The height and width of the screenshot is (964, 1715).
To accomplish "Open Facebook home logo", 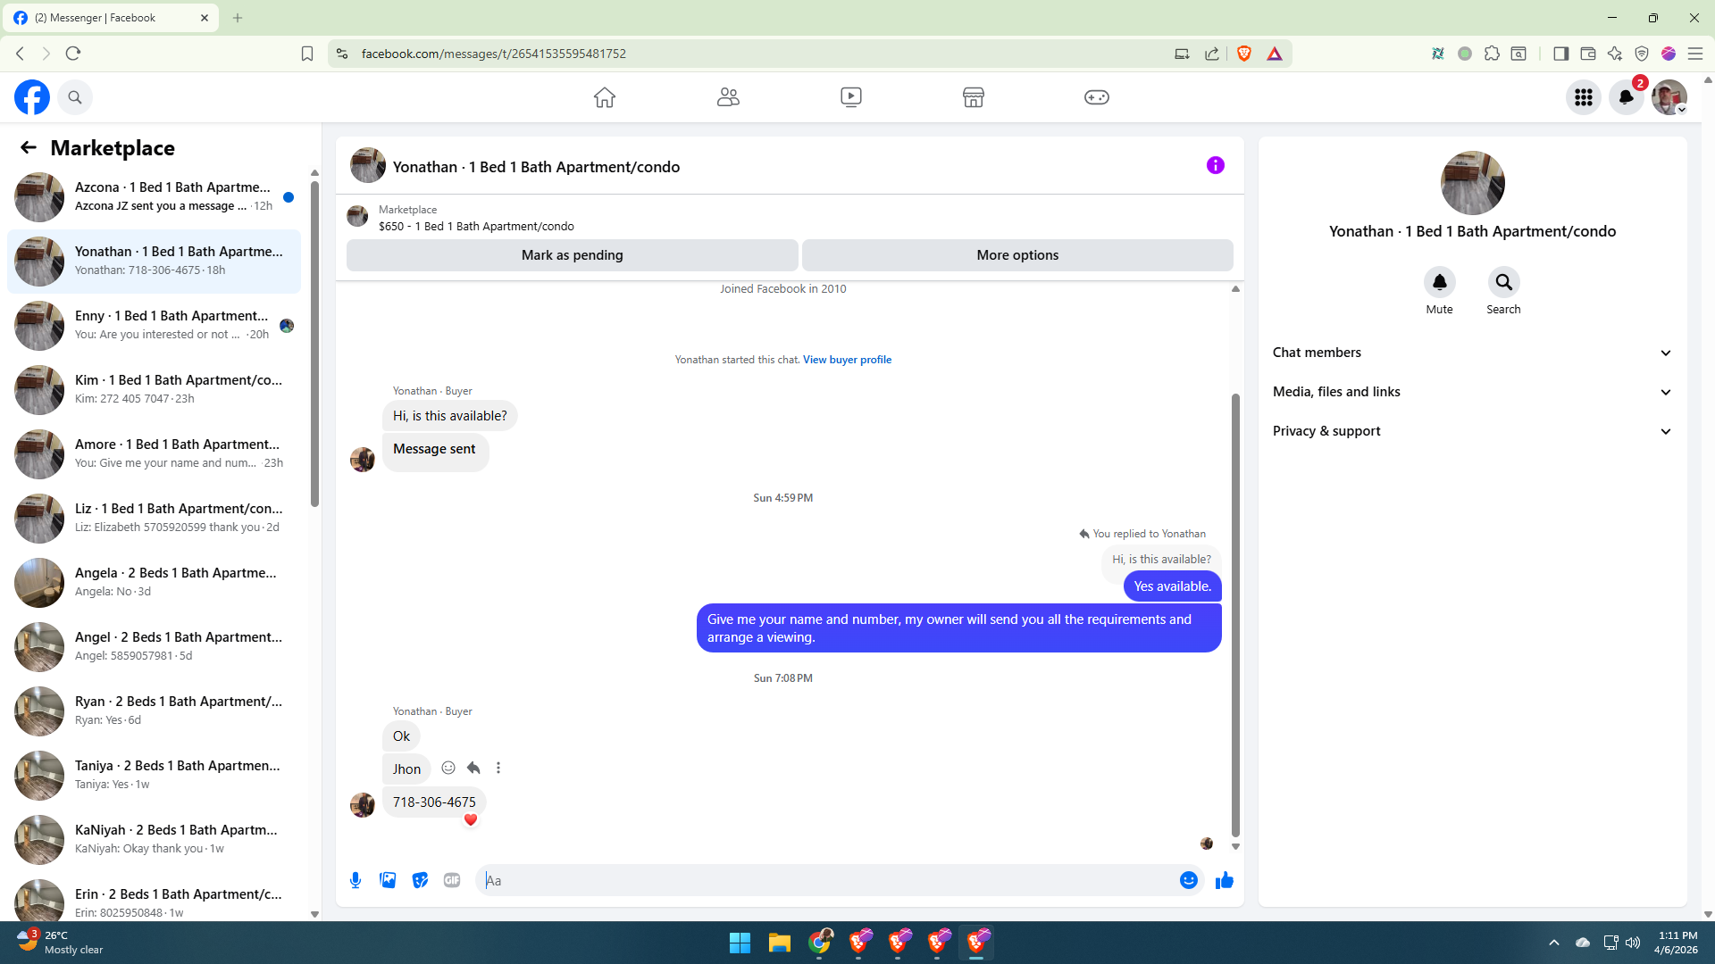I will pos(32,97).
